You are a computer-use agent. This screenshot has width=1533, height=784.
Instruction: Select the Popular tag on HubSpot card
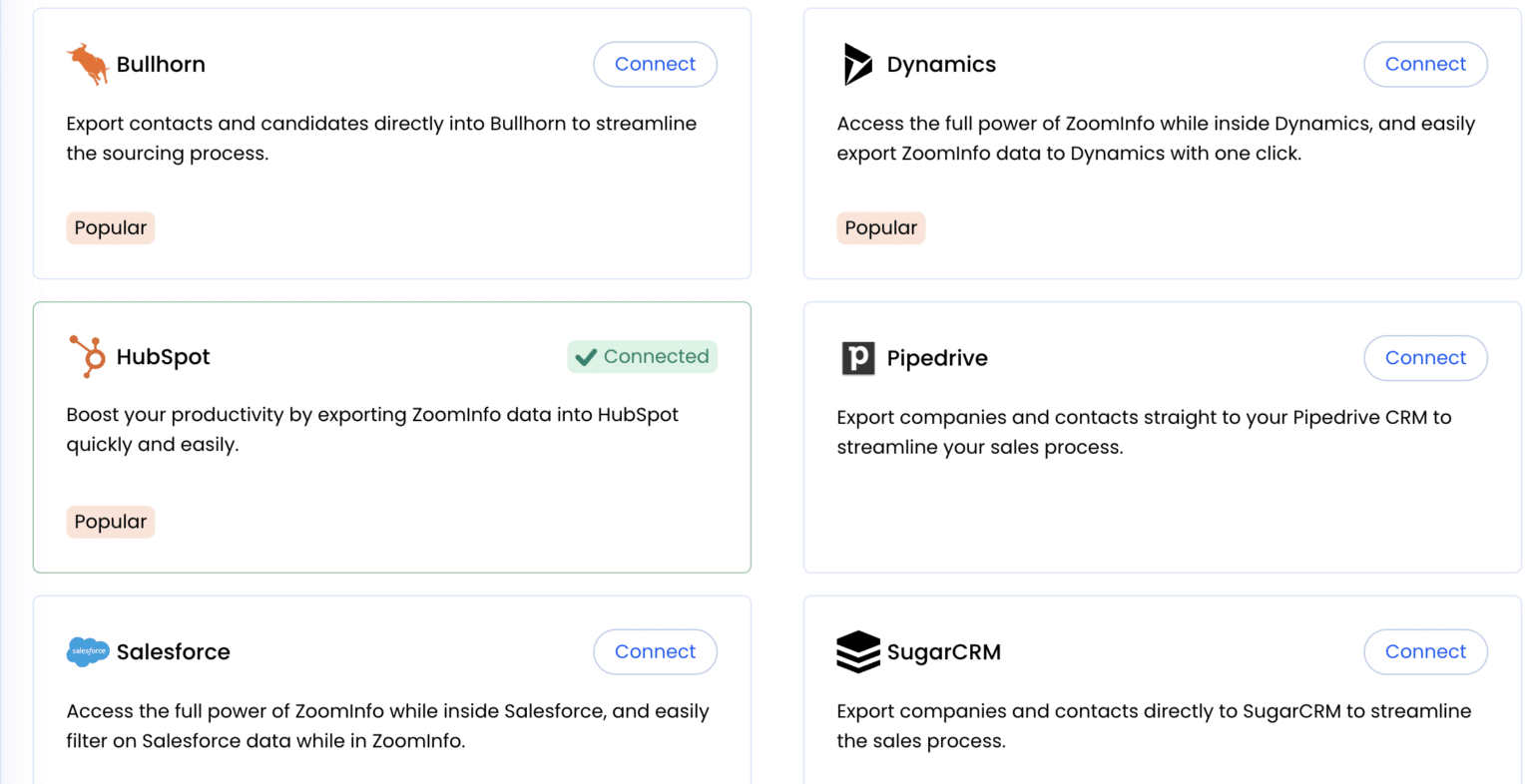click(110, 521)
